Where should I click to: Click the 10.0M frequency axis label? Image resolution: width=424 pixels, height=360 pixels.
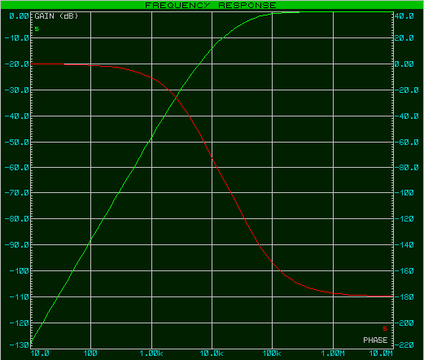click(x=381, y=353)
